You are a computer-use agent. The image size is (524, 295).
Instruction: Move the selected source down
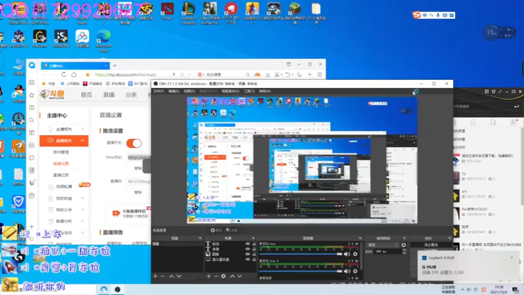click(240, 276)
